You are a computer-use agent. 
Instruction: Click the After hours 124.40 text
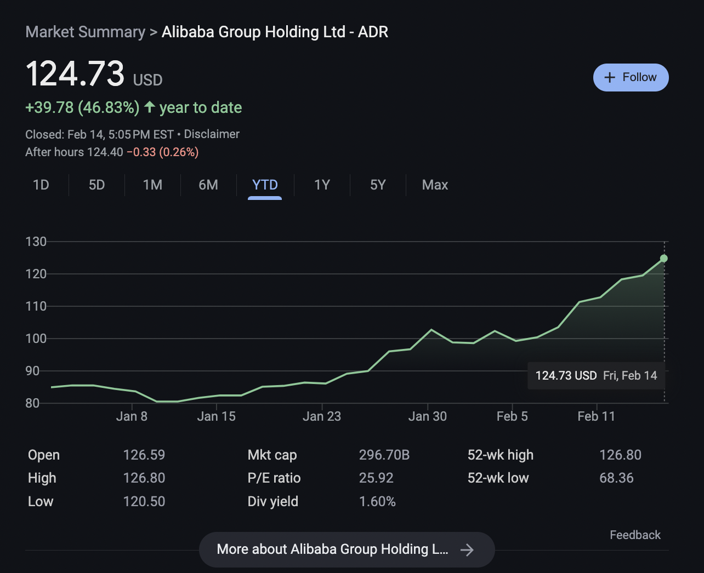tap(74, 152)
